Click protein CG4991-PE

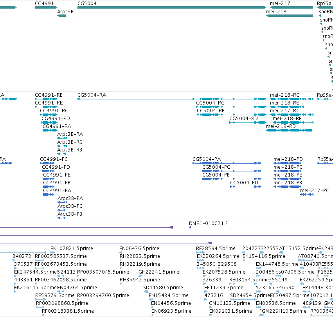[x=57, y=175]
